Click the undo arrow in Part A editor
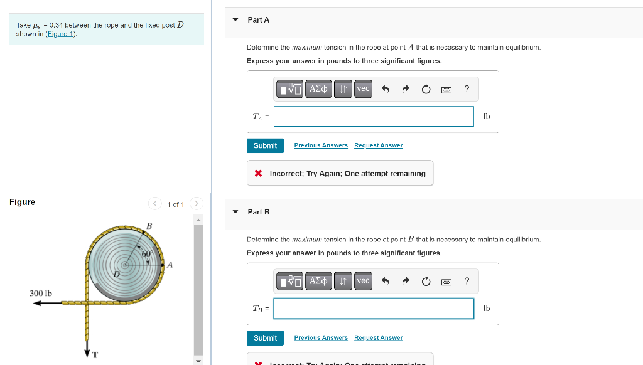Screen dimensions: 643x365 tap(384, 88)
